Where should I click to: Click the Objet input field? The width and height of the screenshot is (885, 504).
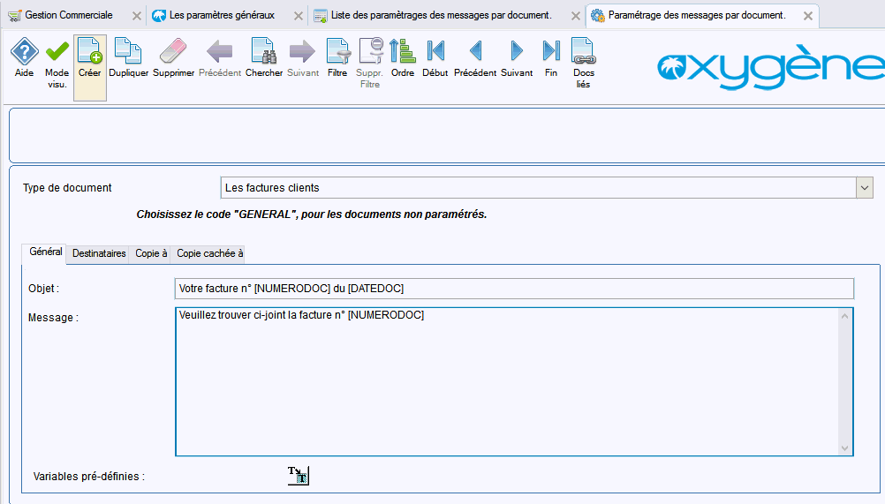pyautogui.click(x=514, y=289)
